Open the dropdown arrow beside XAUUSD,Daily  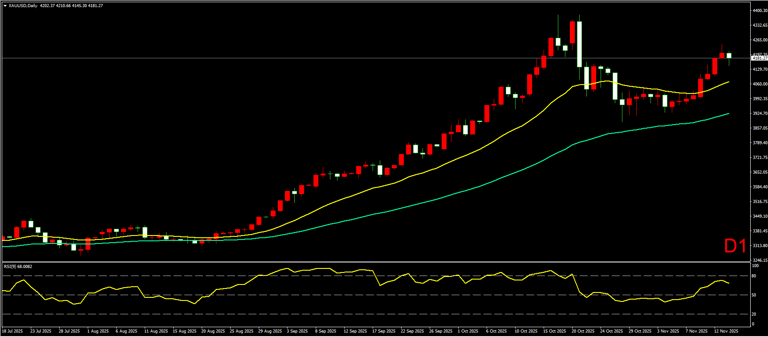5,6
